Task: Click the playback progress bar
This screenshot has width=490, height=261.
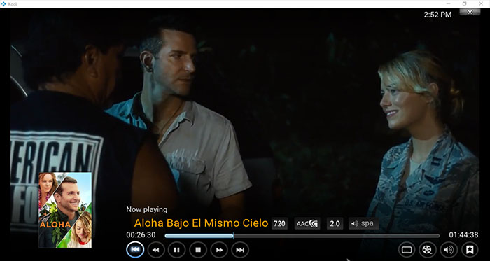Action: (302, 236)
